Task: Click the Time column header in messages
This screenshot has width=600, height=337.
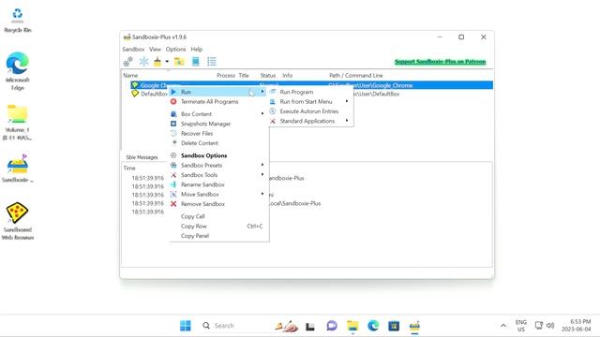Action: (129, 168)
